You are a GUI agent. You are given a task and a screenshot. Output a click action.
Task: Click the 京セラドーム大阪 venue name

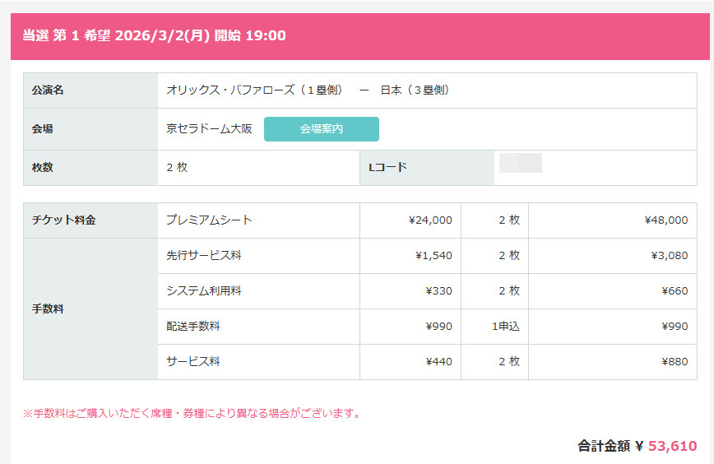(209, 129)
